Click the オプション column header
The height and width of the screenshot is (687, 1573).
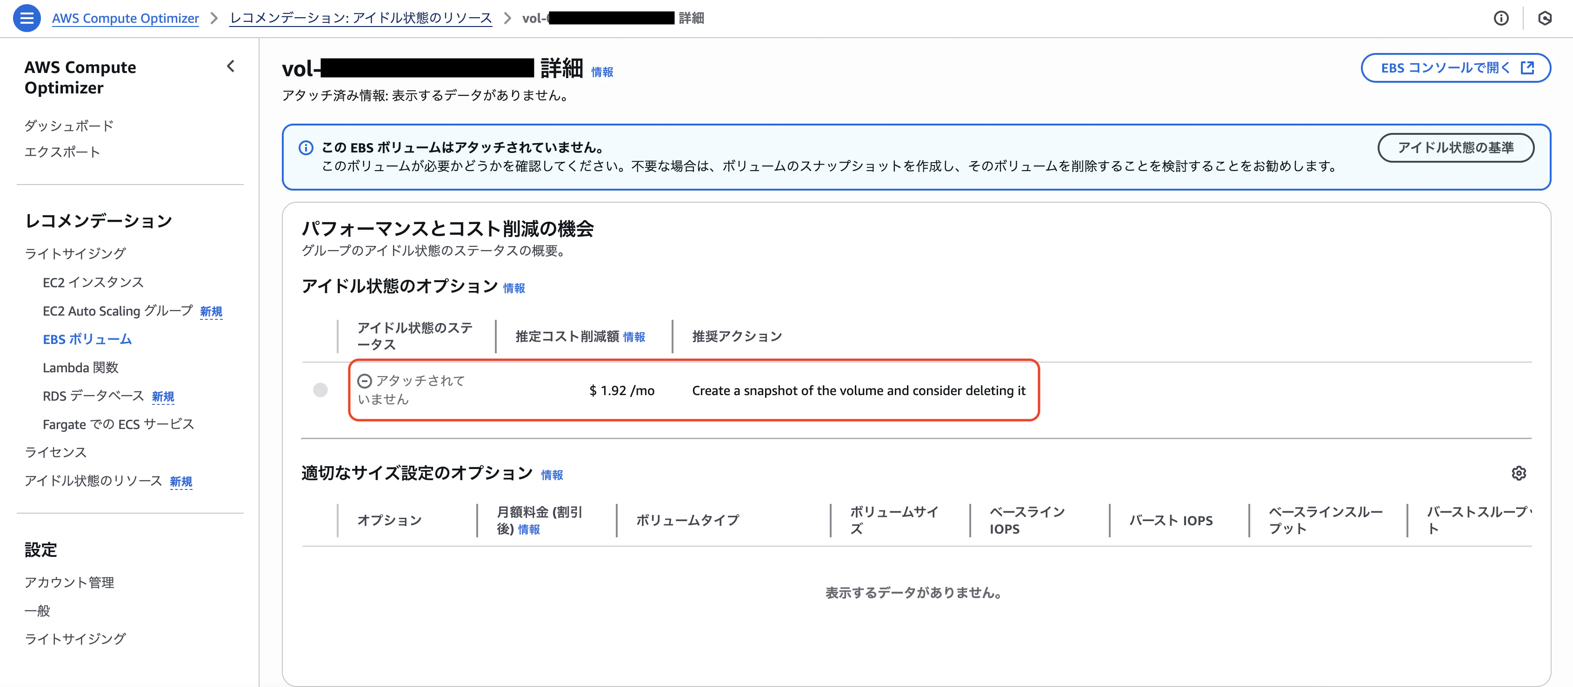tap(390, 521)
